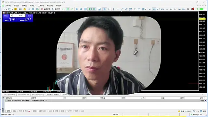This screenshot has height=117, width=208.
Task: Switch to XAGUSDm,M5 chart tab
Action: click(9, 95)
